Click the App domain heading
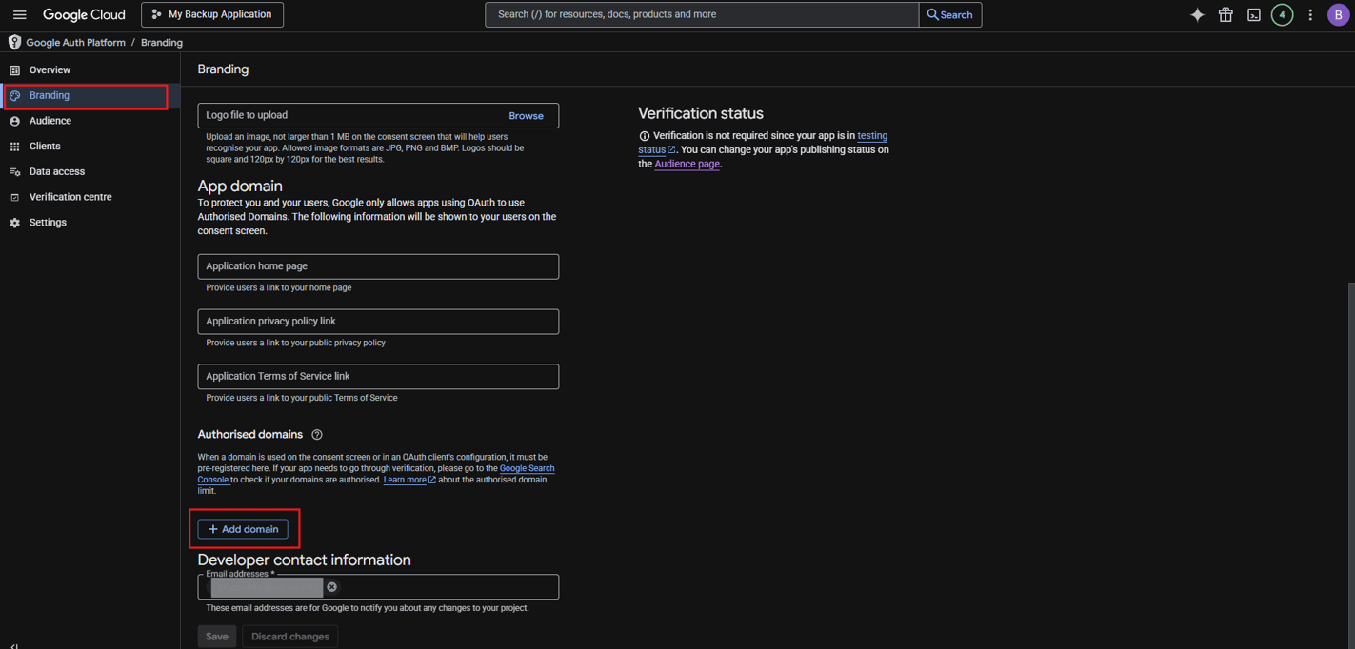 click(240, 187)
